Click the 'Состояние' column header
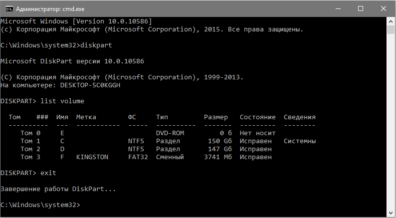This screenshot has height=218, width=396. (258, 117)
